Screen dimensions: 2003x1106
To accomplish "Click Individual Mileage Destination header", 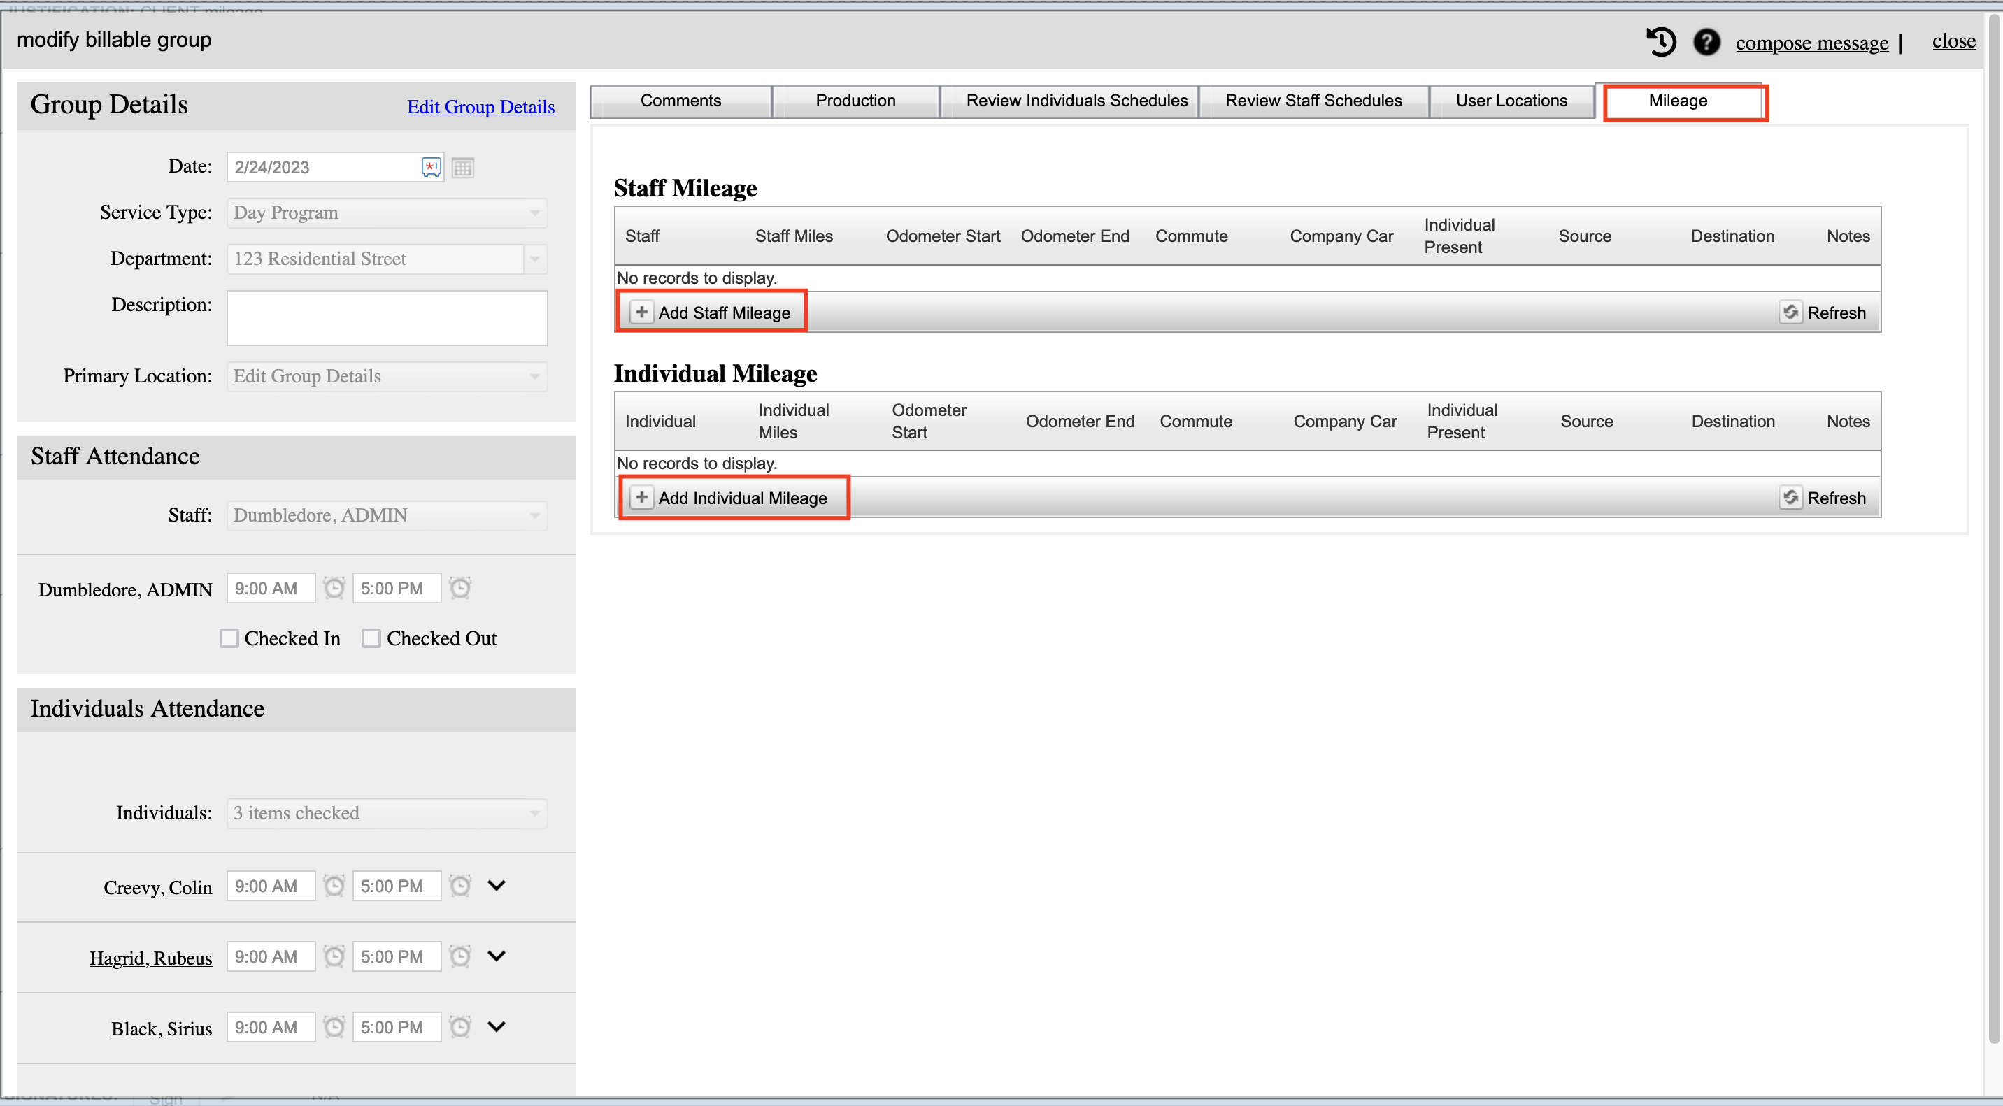I will click(x=1733, y=422).
